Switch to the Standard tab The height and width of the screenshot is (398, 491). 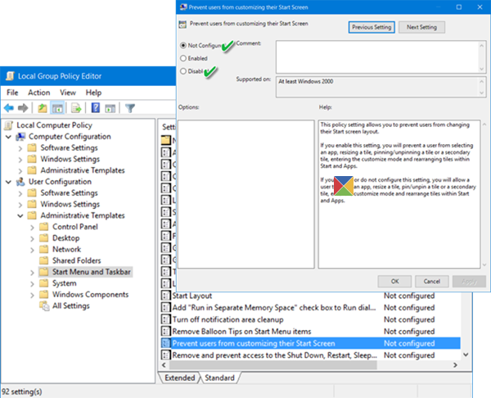coord(219,378)
